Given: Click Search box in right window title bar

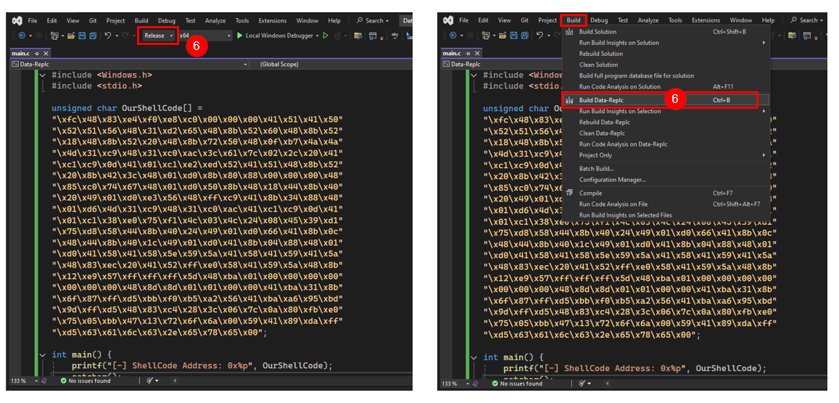Looking at the screenshot, I should pyautogui.click(x=809, y=21).
